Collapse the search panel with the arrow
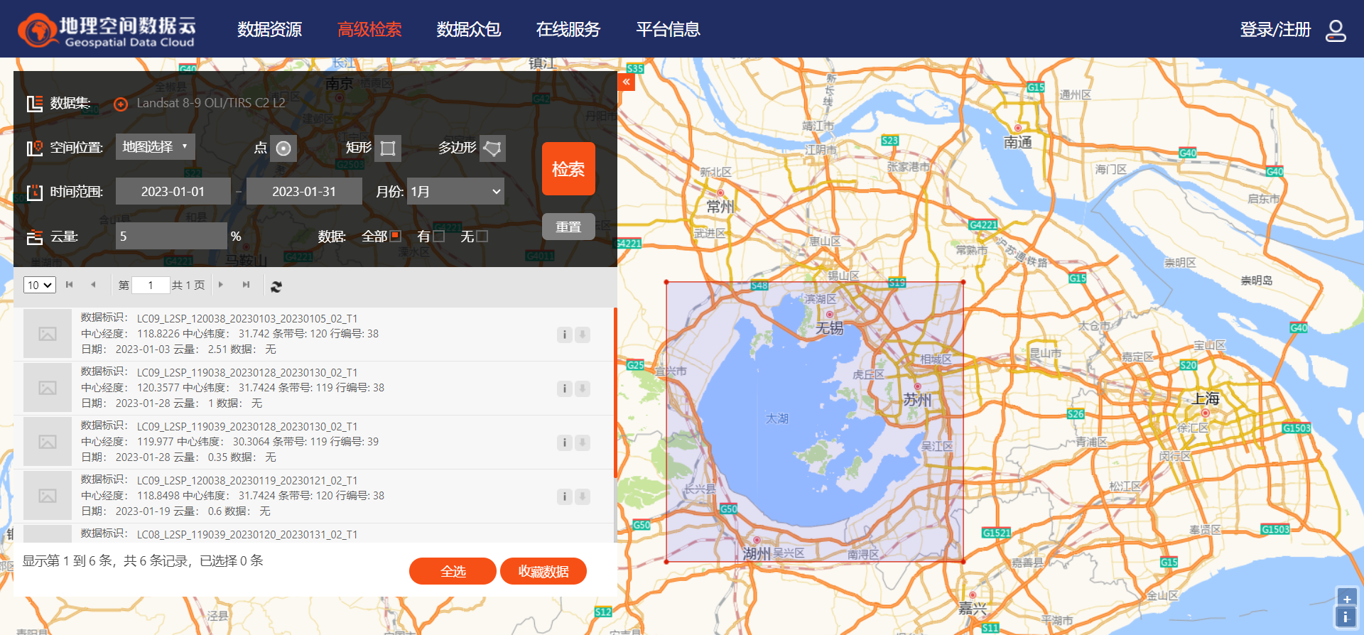Screen dimensions: 1364x635 click(x=626, y=82)
